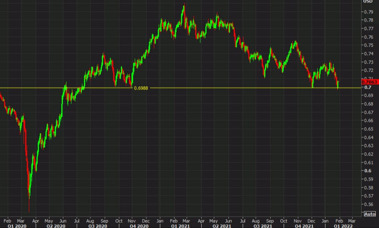Click the bold 0.7 price axis label
This screenshot has height=228, width=379.
tap(368, 87)
